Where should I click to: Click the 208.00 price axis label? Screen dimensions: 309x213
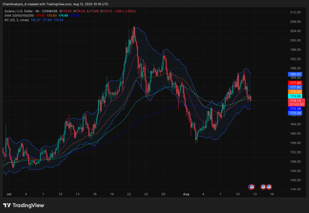[x=296, y=22]
